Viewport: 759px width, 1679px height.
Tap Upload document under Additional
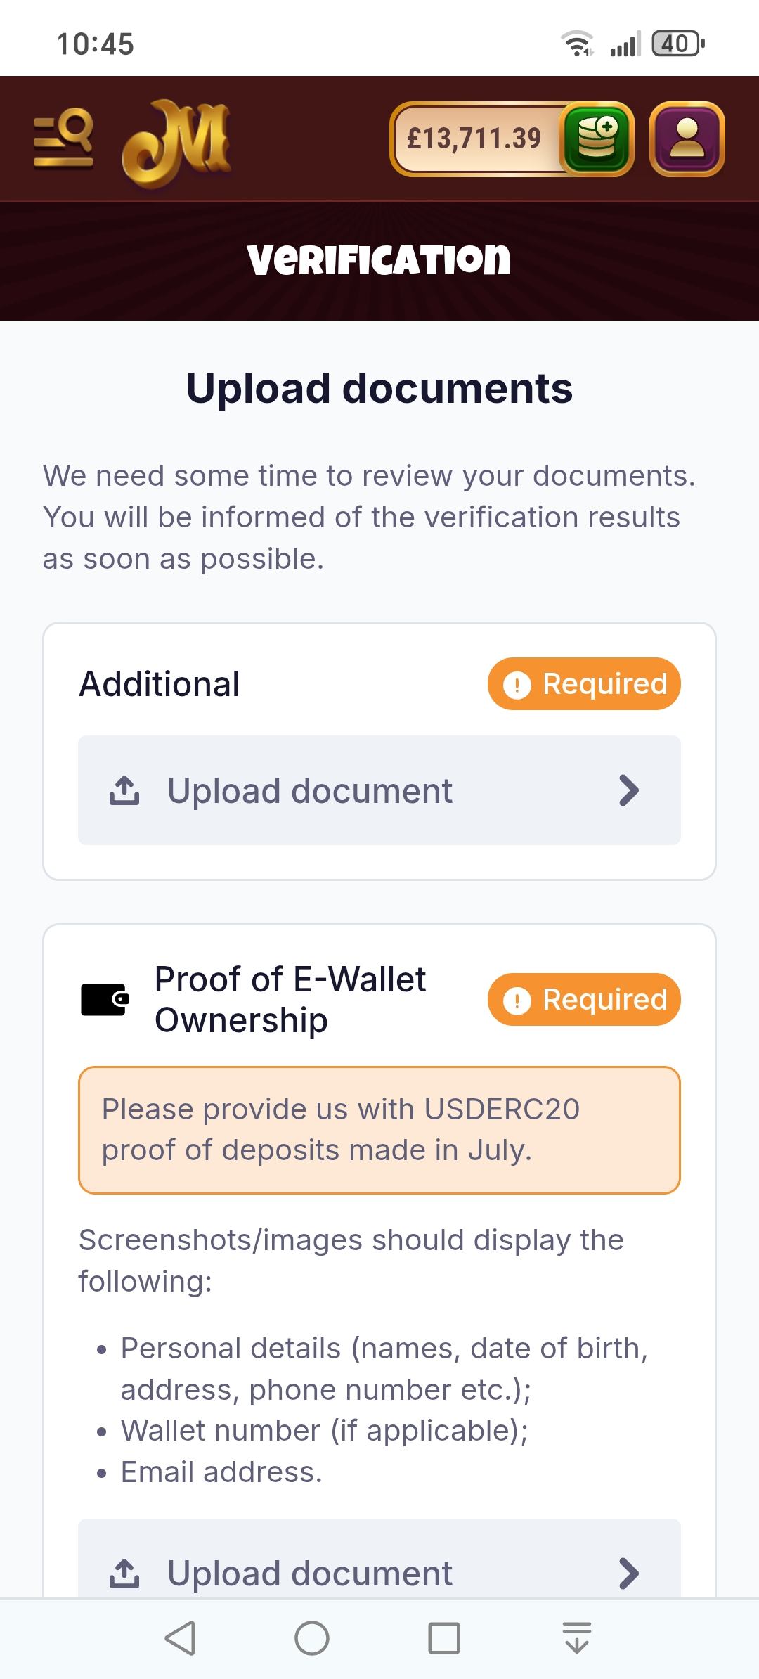click(x=309, y=790)
